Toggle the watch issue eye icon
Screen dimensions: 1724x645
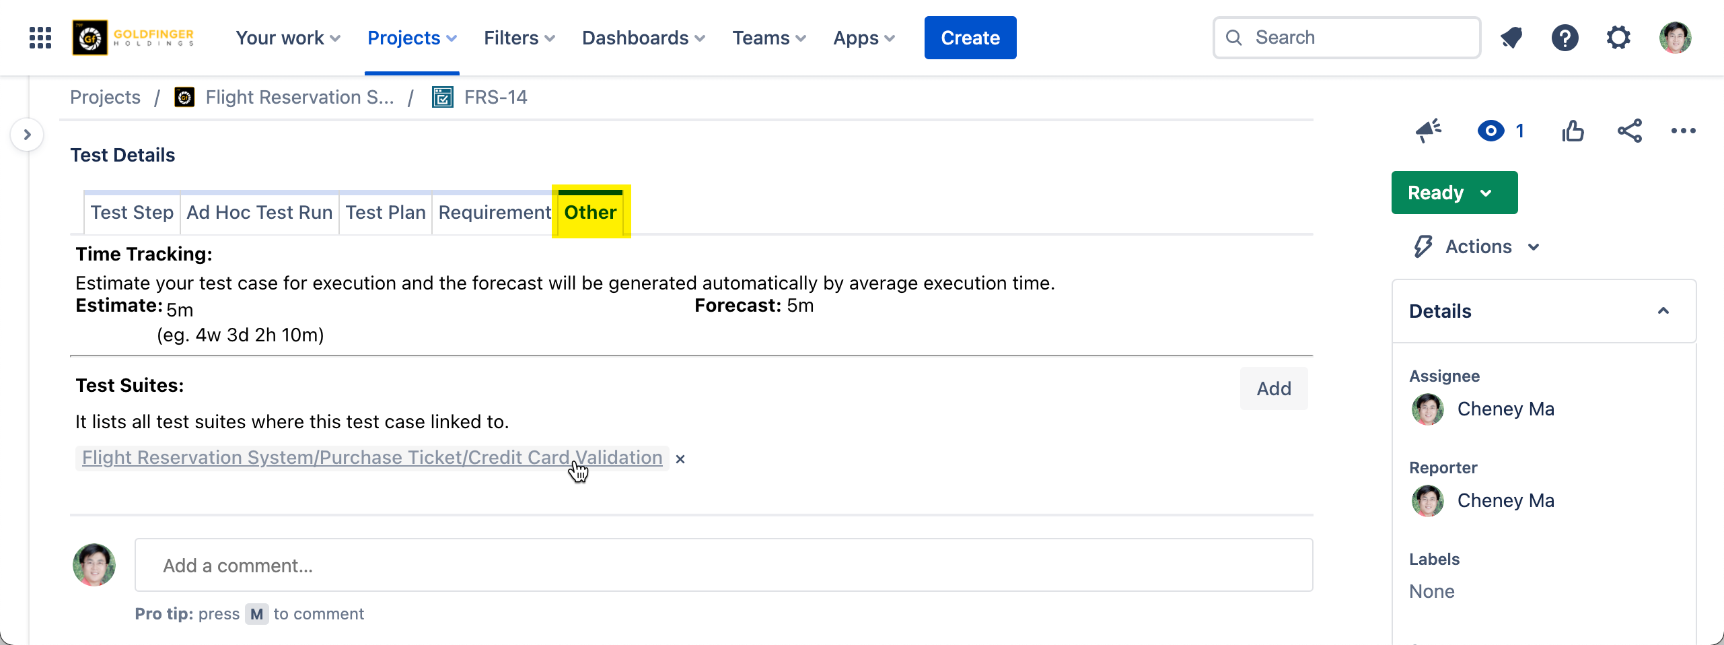point(1491,131)
